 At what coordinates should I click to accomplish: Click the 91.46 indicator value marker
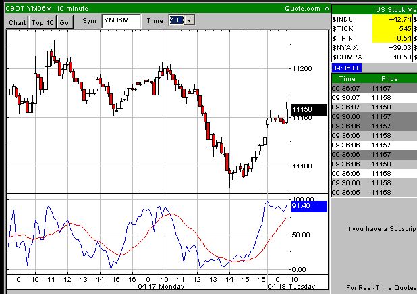[x=309, y=206]
